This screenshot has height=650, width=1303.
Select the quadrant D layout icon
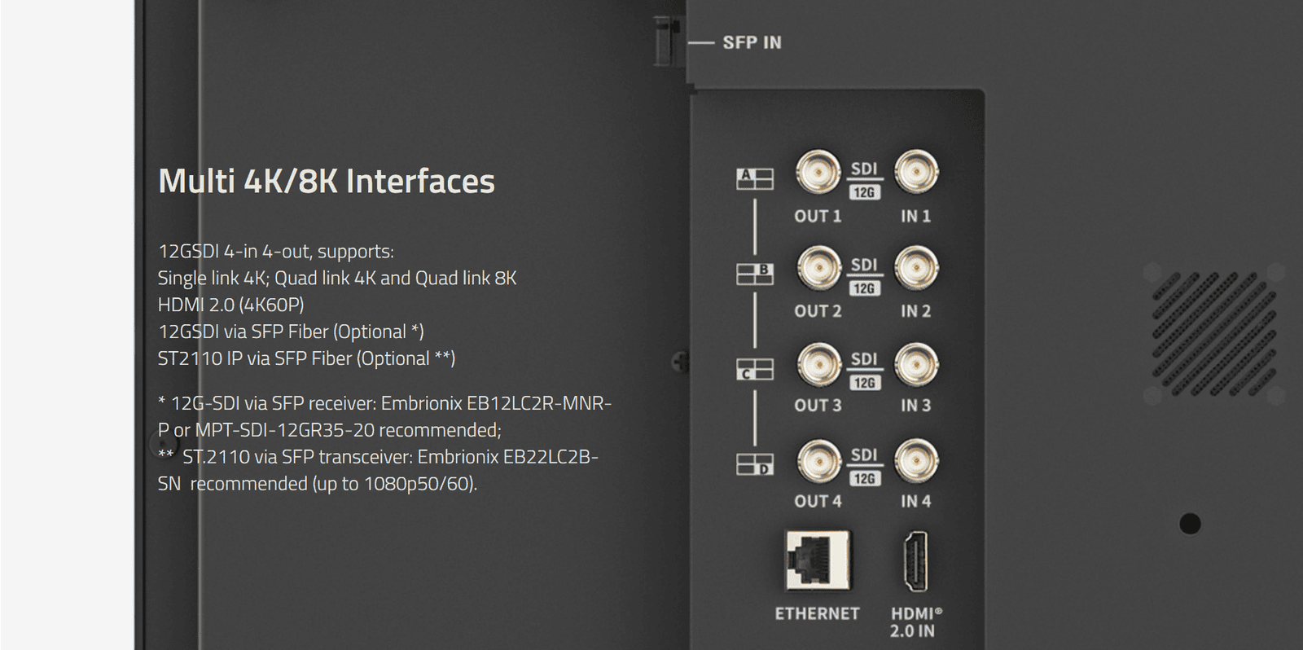754,464
